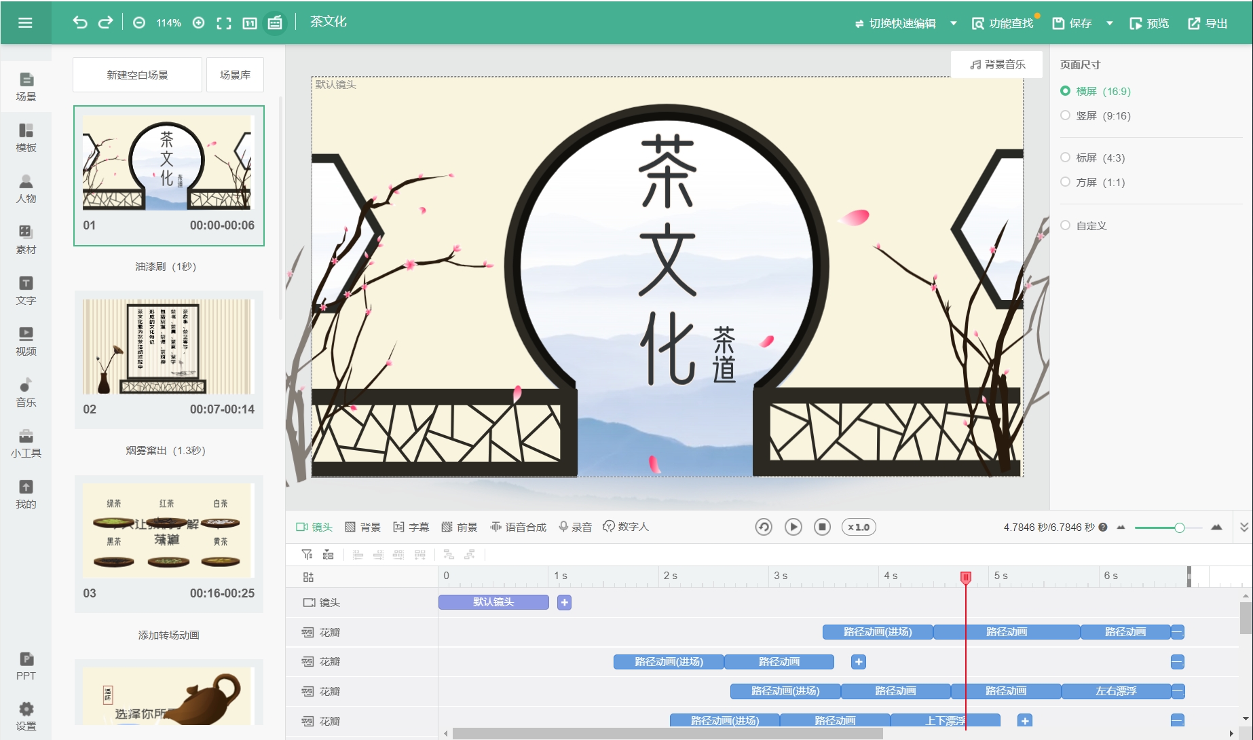Viewport: 1253px width, 740px height.
Task: Zoom out timeline with small mountain icon
Action: pos(1121,528)
